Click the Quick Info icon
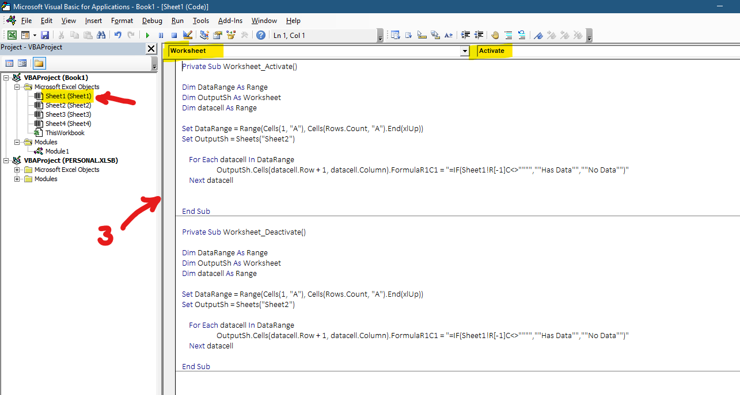 tap(422, 35)
